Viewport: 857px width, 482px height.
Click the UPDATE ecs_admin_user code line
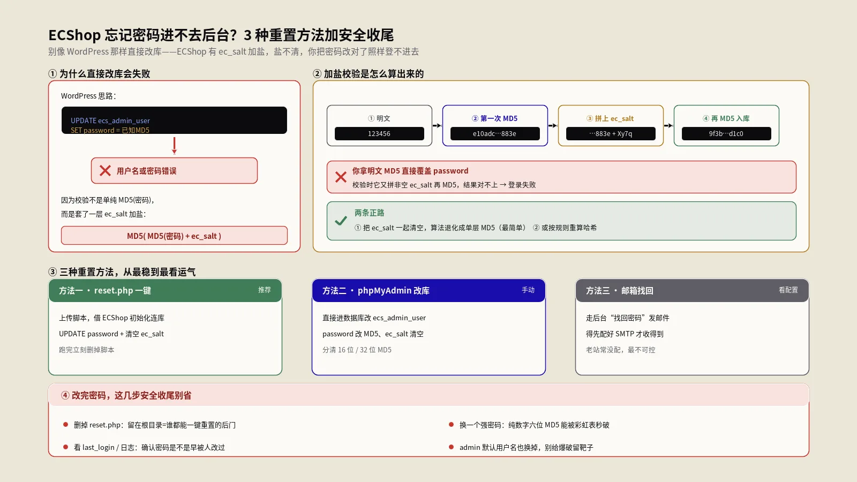tap(110, 120)
